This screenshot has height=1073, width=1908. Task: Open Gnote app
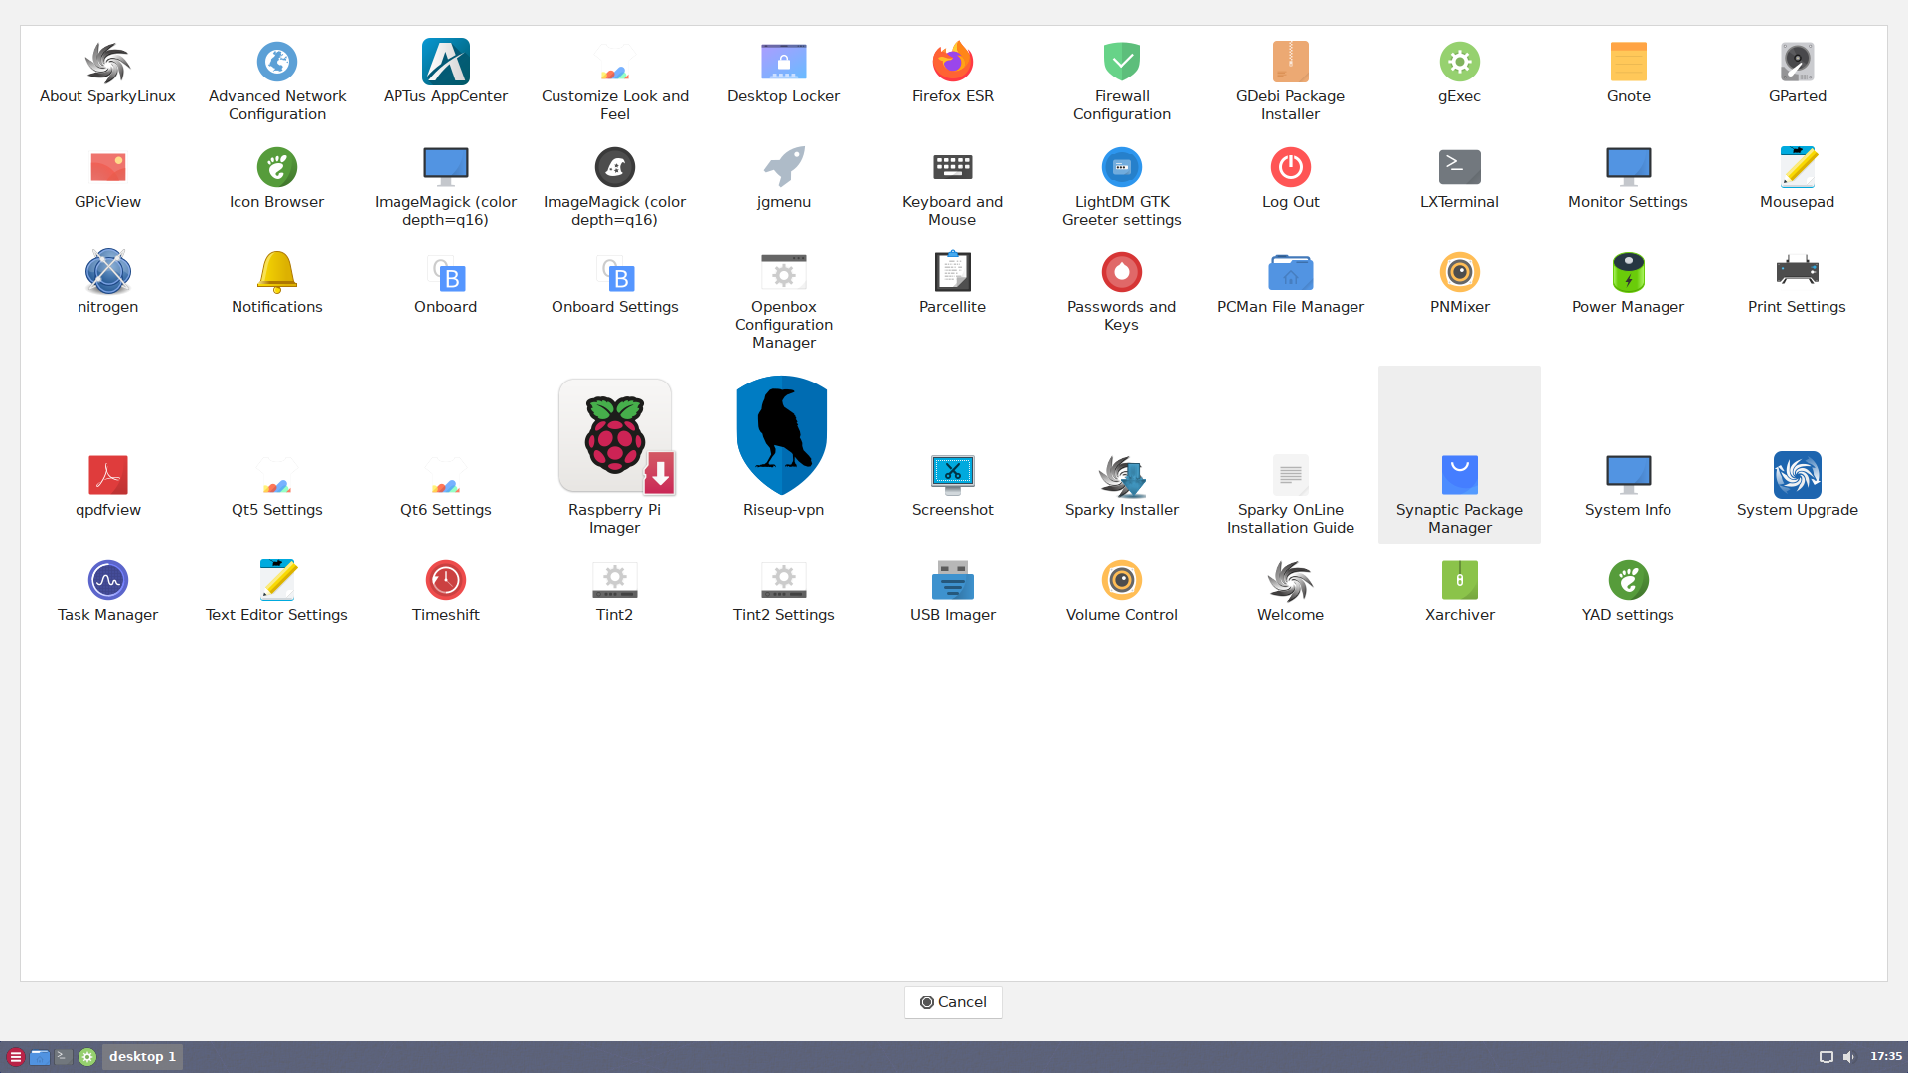click(x=1628, y=72)
